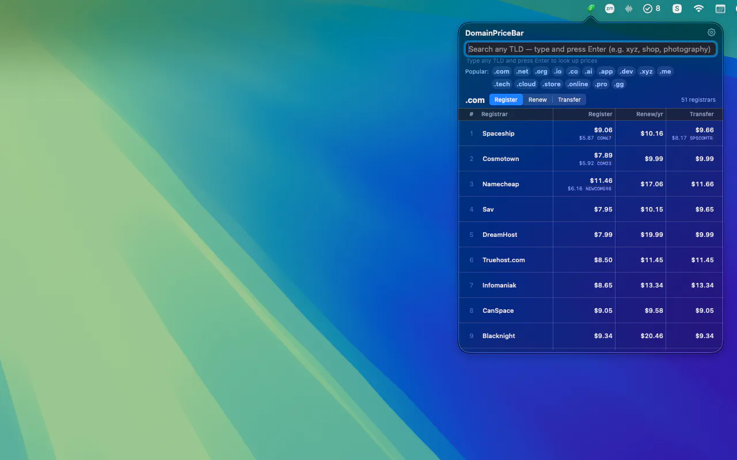Click the COM23 coupon code under Cosmotown
737x460 pixels.
point(604,163)
